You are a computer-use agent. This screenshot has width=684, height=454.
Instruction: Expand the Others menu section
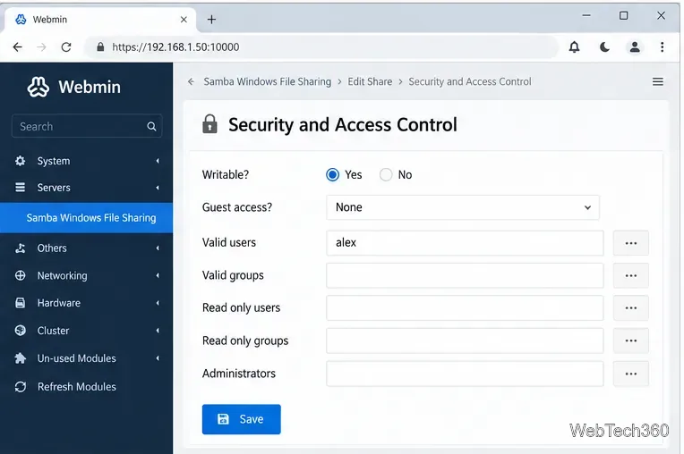158,248
